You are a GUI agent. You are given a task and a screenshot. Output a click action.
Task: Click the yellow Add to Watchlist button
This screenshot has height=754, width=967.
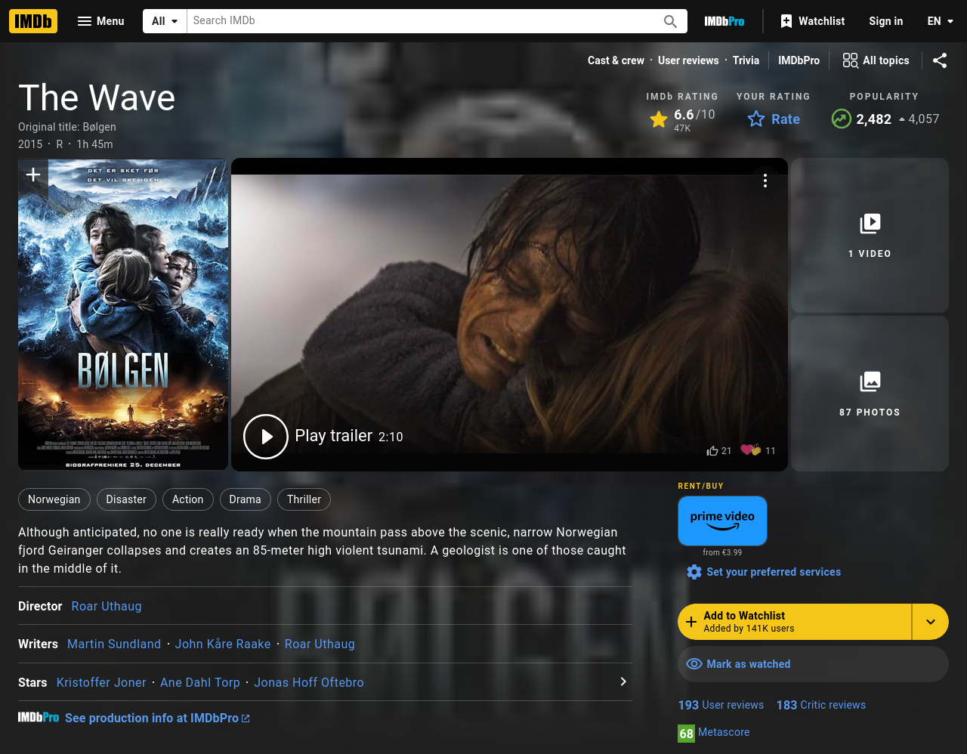794,622
